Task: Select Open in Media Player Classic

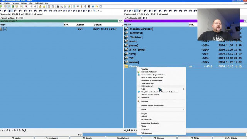Action: coord(152,78)
